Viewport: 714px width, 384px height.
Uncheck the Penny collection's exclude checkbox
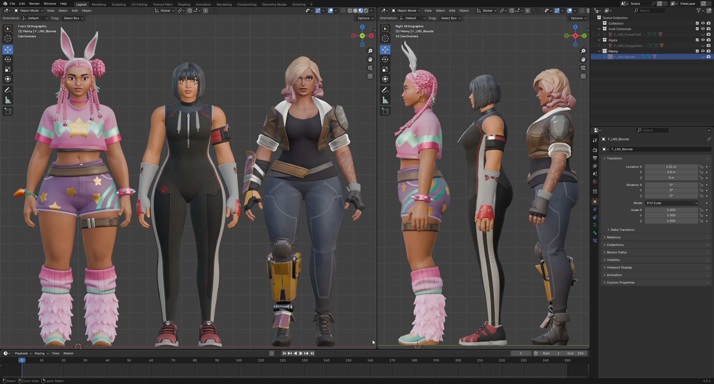click(697, 51)
